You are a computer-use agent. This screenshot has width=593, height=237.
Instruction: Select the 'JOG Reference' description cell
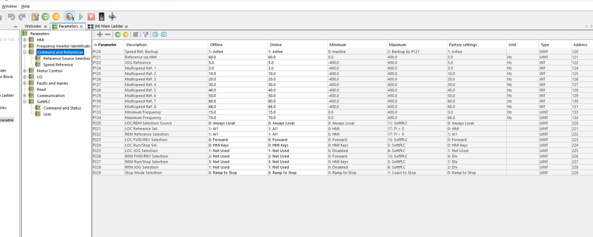coord(166,63)
